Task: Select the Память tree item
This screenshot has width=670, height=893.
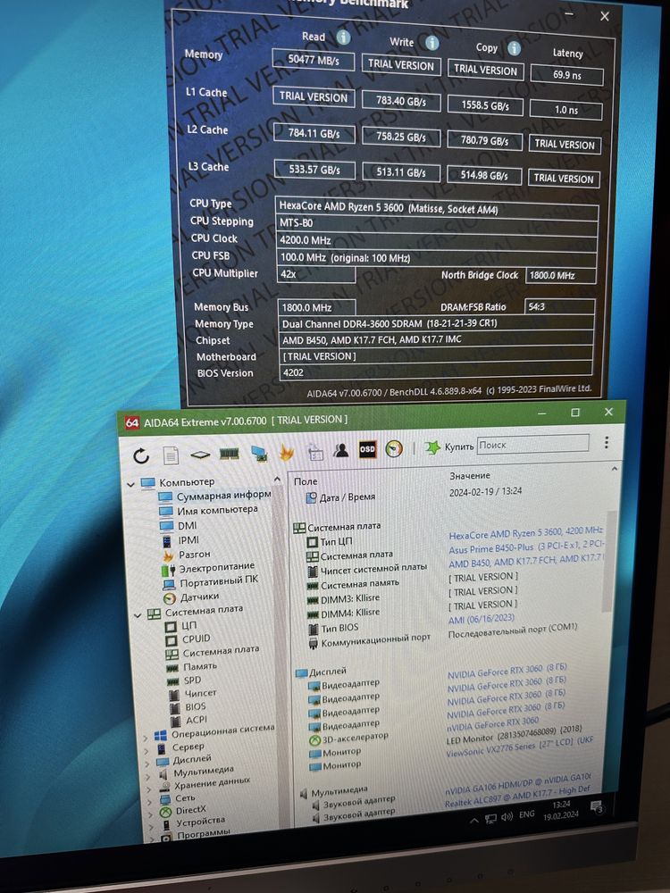Action: 200,666
